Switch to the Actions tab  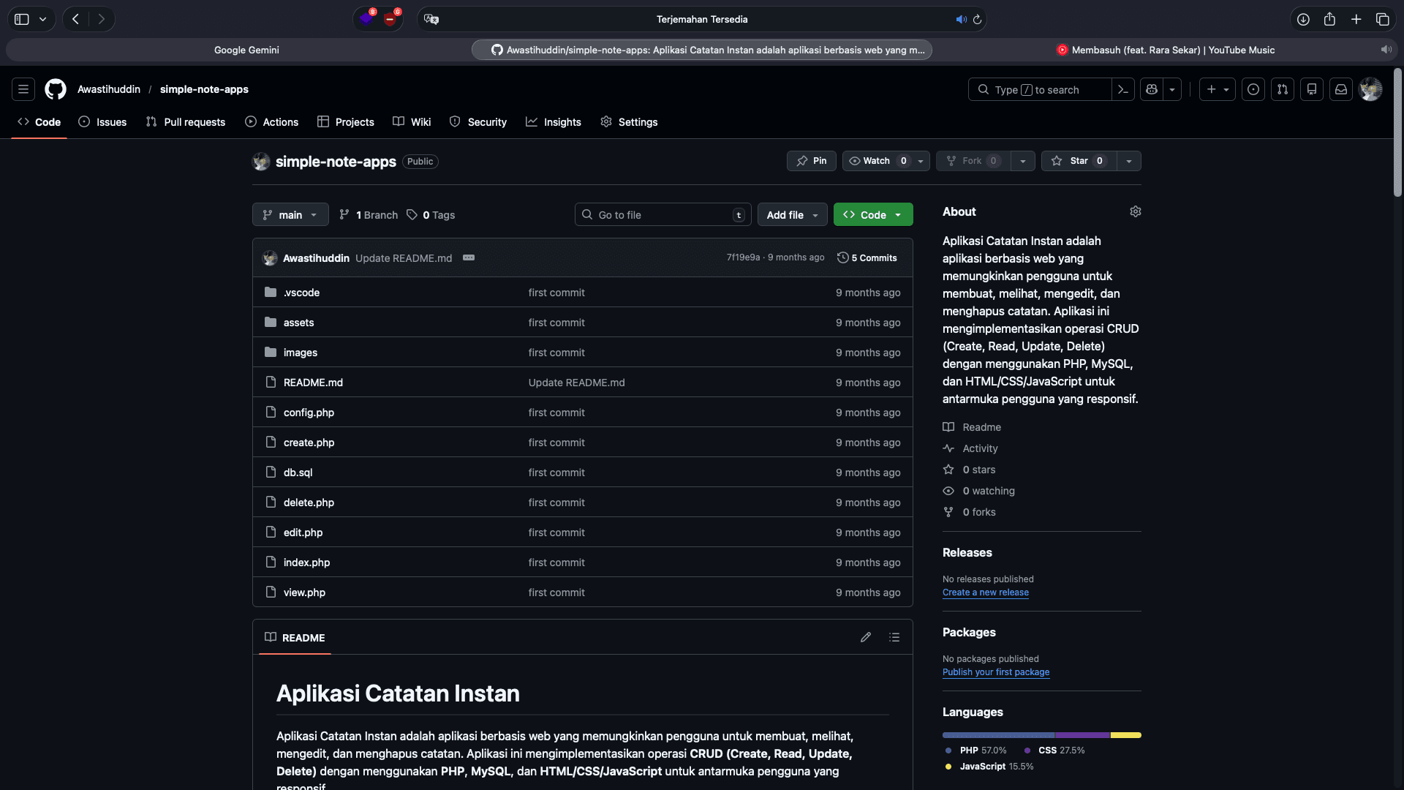point(272,121)
